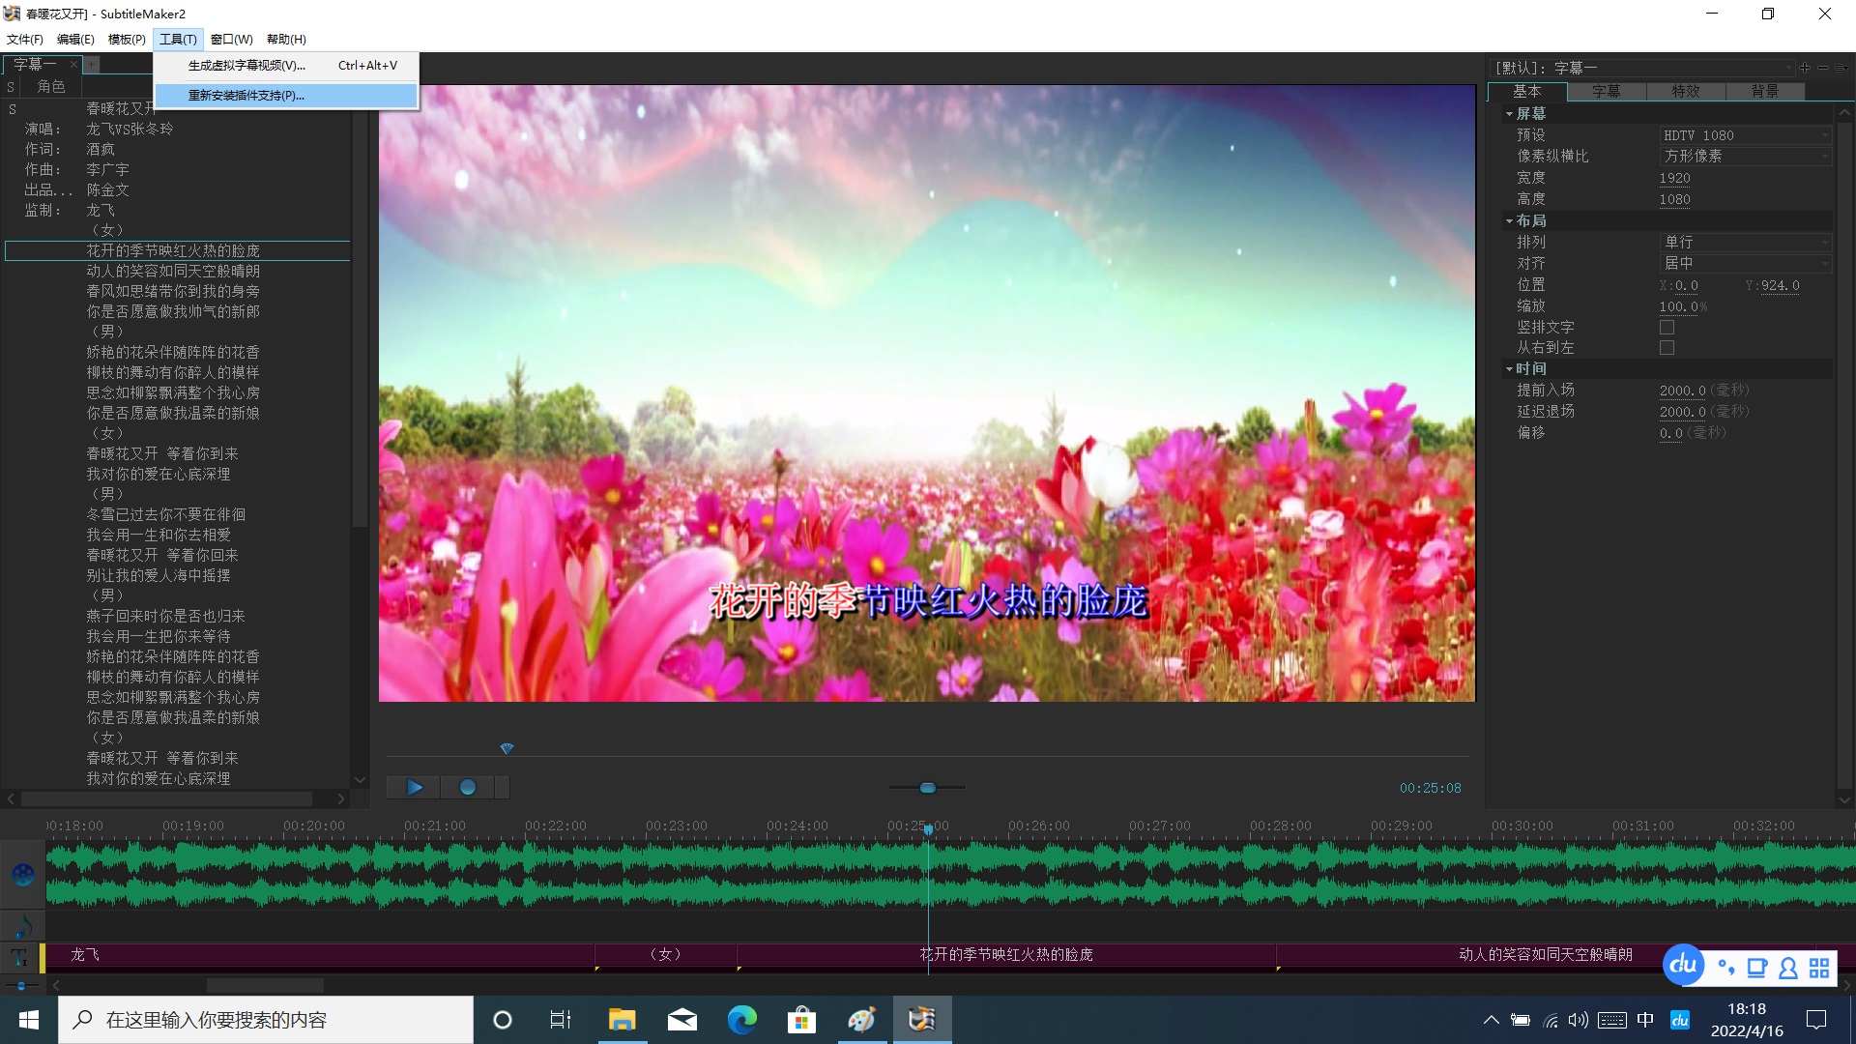Open network Wi-Fi settings in tray
The height and width of the screenshot is (1044, 1856).
pyautogui.click(x=1551, y=1020)
